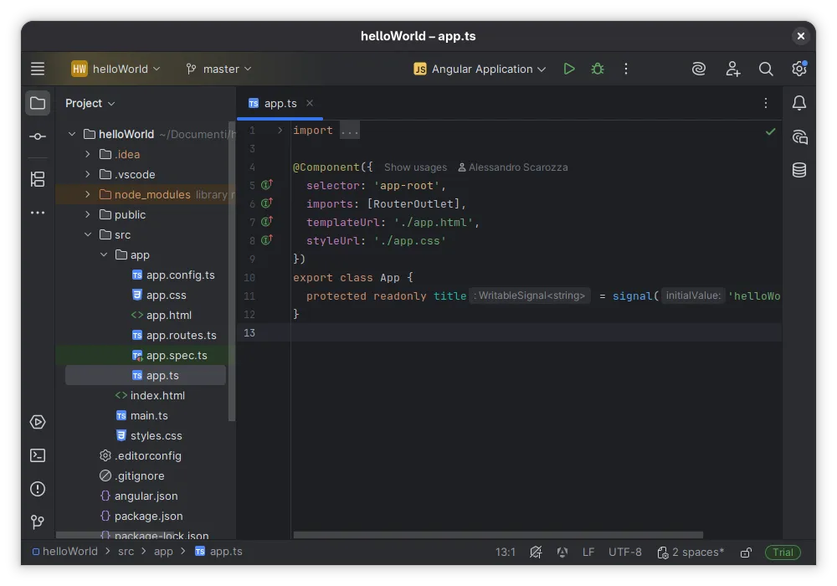
Task: Toggle file write access lock
Action: tap(745, 552)
